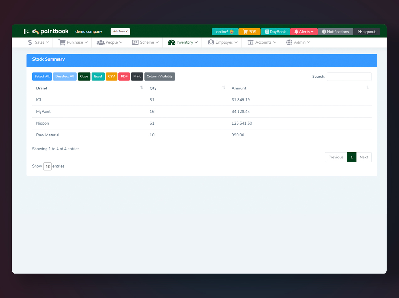399x298 pixels.
Task: Click Deselect All button
Action: pyautogui.click(x=65, y=77)
